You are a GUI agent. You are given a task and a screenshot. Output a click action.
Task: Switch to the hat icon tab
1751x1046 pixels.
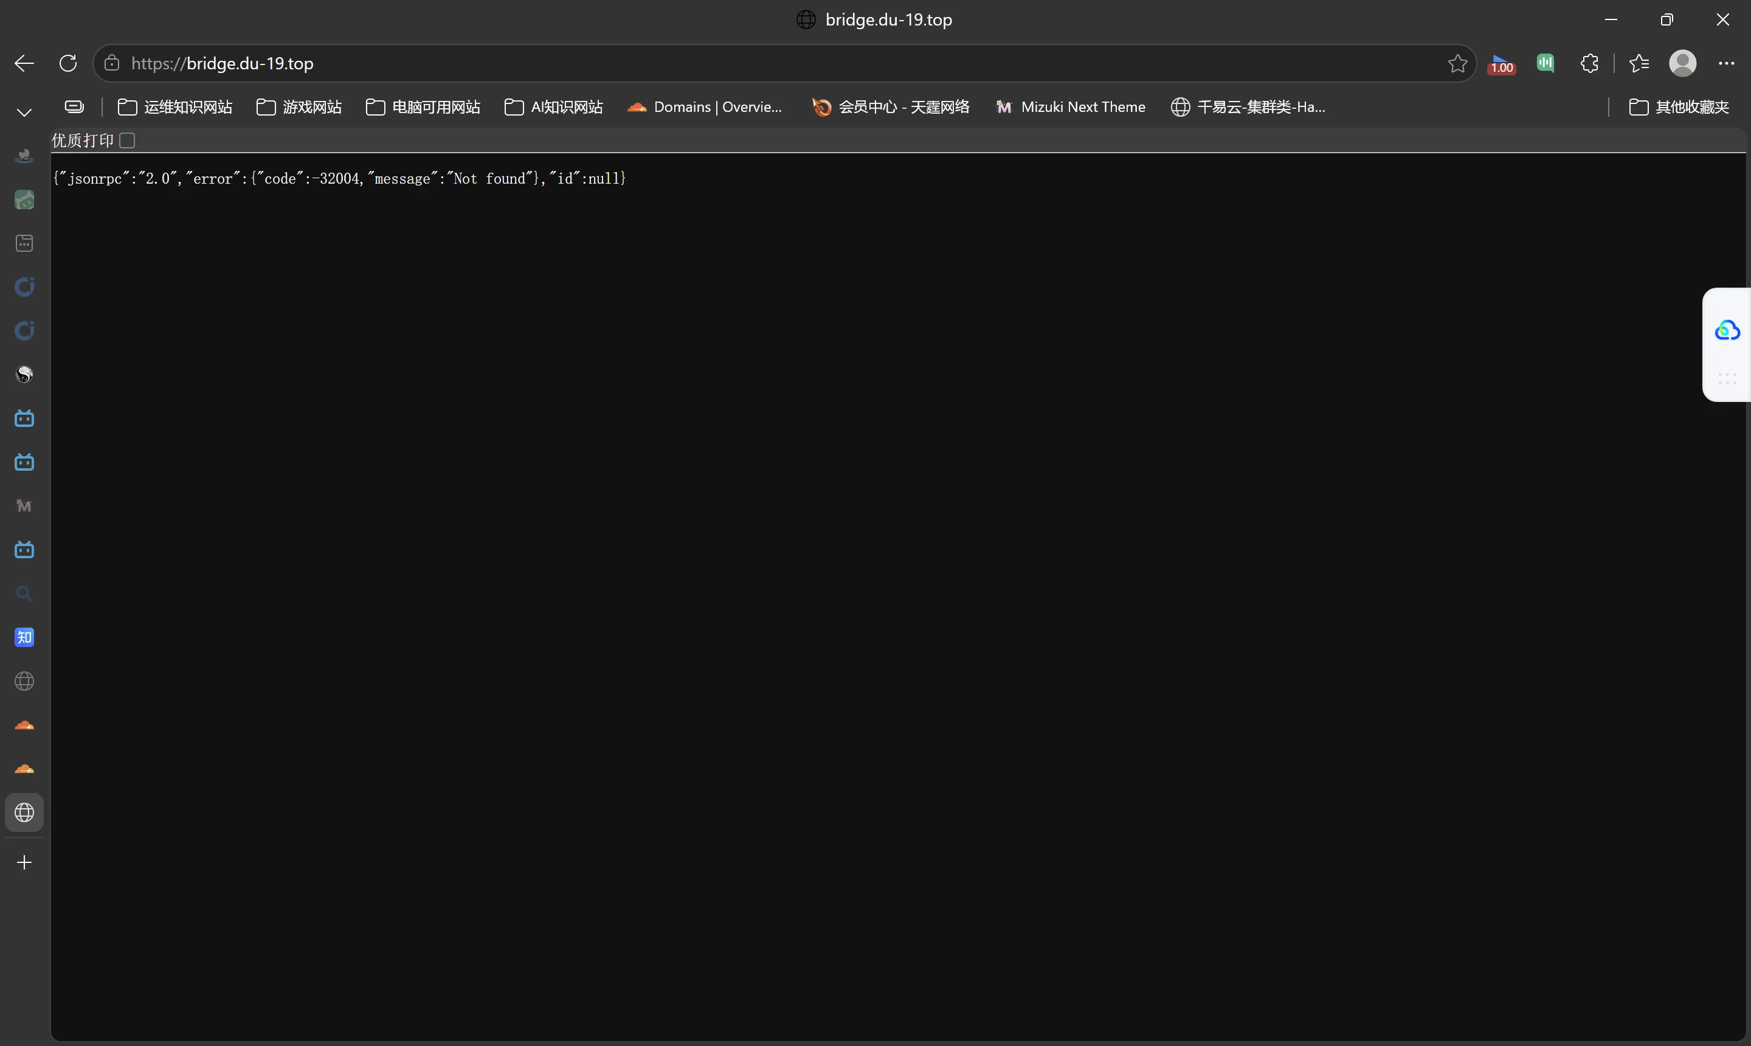point(24,156)
